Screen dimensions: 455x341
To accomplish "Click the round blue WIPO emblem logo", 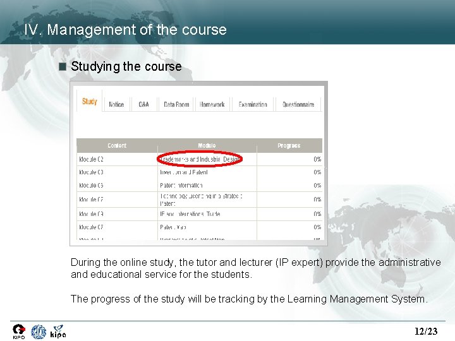I will click(x=39, y=332).
